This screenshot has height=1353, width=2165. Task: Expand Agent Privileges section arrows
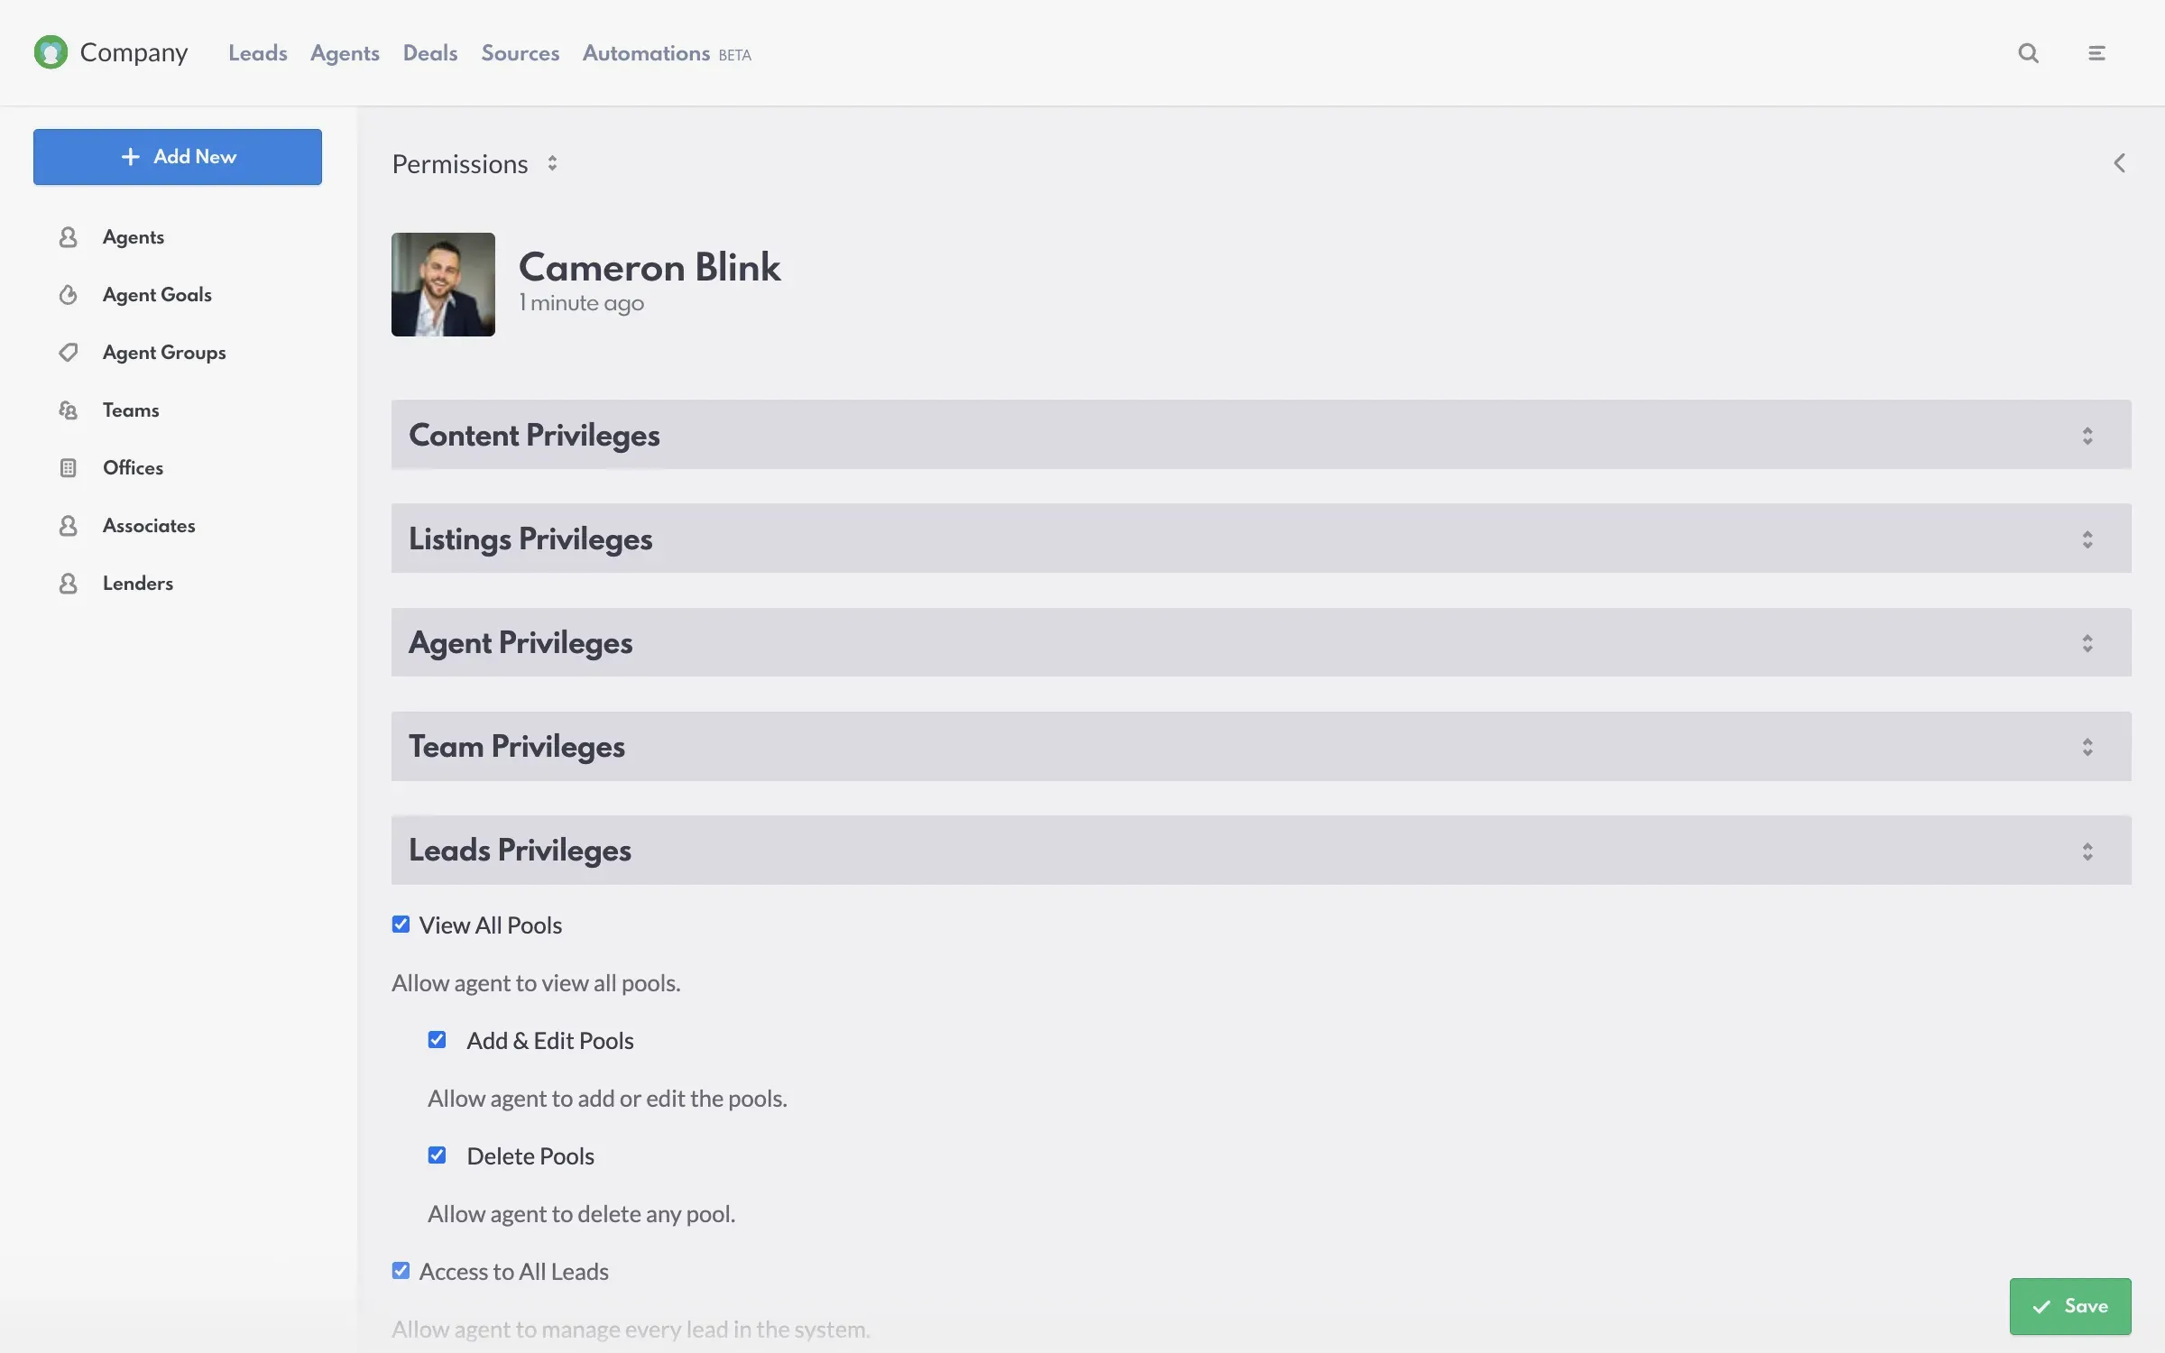(x=2087, y=643)
